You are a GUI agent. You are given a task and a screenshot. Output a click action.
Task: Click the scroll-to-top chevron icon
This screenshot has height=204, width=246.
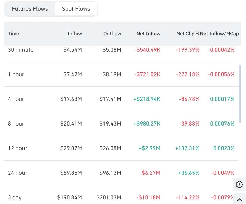point(239,200)
